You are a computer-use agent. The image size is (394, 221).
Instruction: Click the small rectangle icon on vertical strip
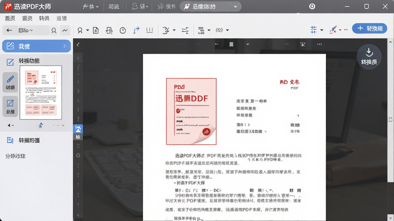point(78,146)
